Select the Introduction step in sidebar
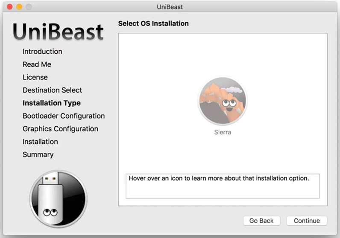 (x=42, y=52)
